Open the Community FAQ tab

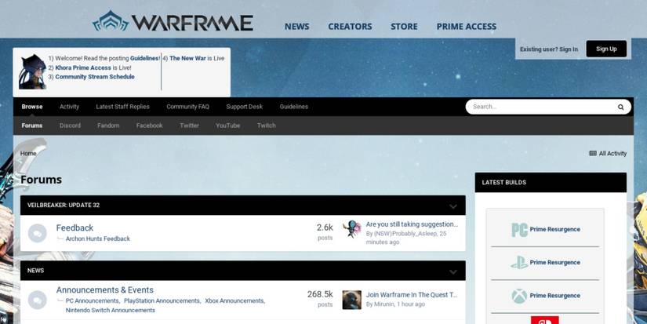point(187,107)
